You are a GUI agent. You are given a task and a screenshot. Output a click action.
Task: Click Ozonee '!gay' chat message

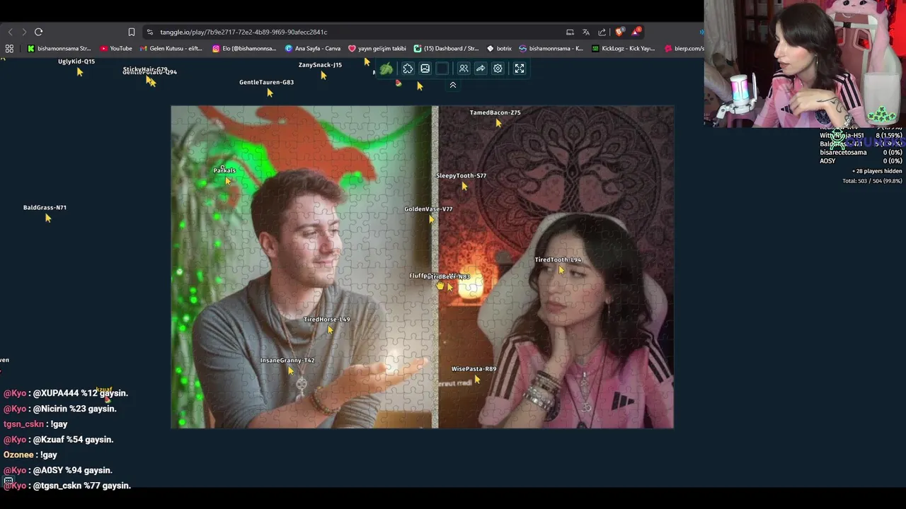coord(30,455)
